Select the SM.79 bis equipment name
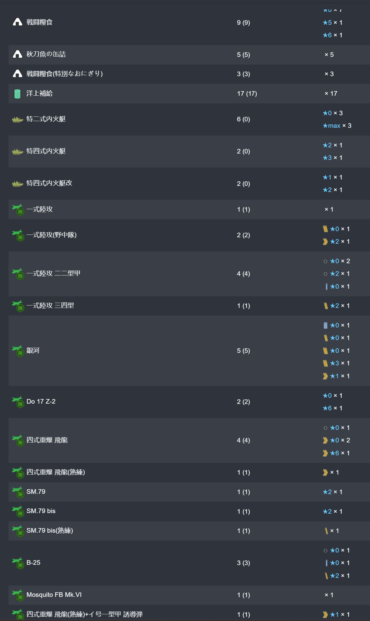Viewport: 370px width, 621px height. click(41, 511)
